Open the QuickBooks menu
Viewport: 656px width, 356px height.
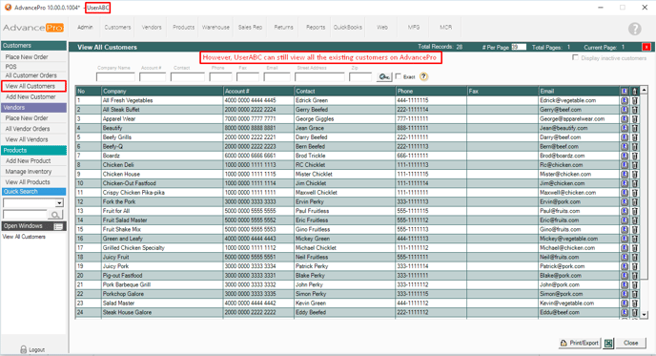pyautogui.click(x=348, y=28)
